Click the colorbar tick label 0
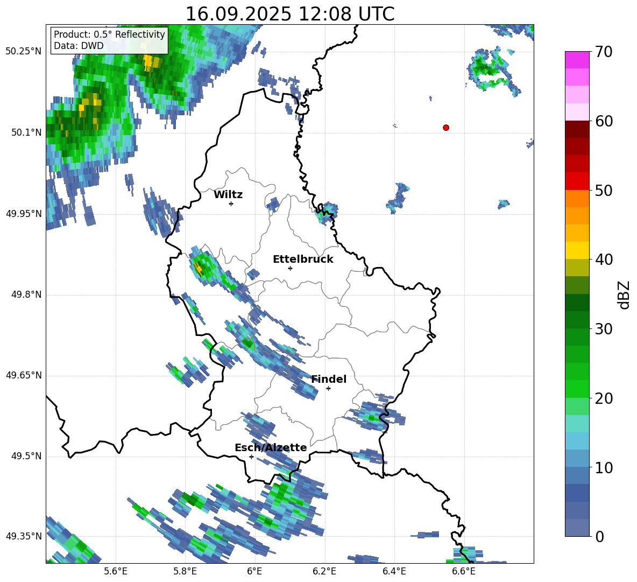 pos(599,537)
